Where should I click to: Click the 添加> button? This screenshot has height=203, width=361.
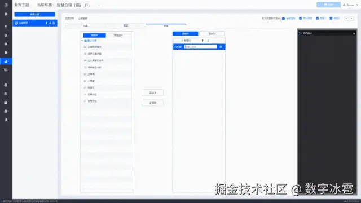(x=153, y=92)
